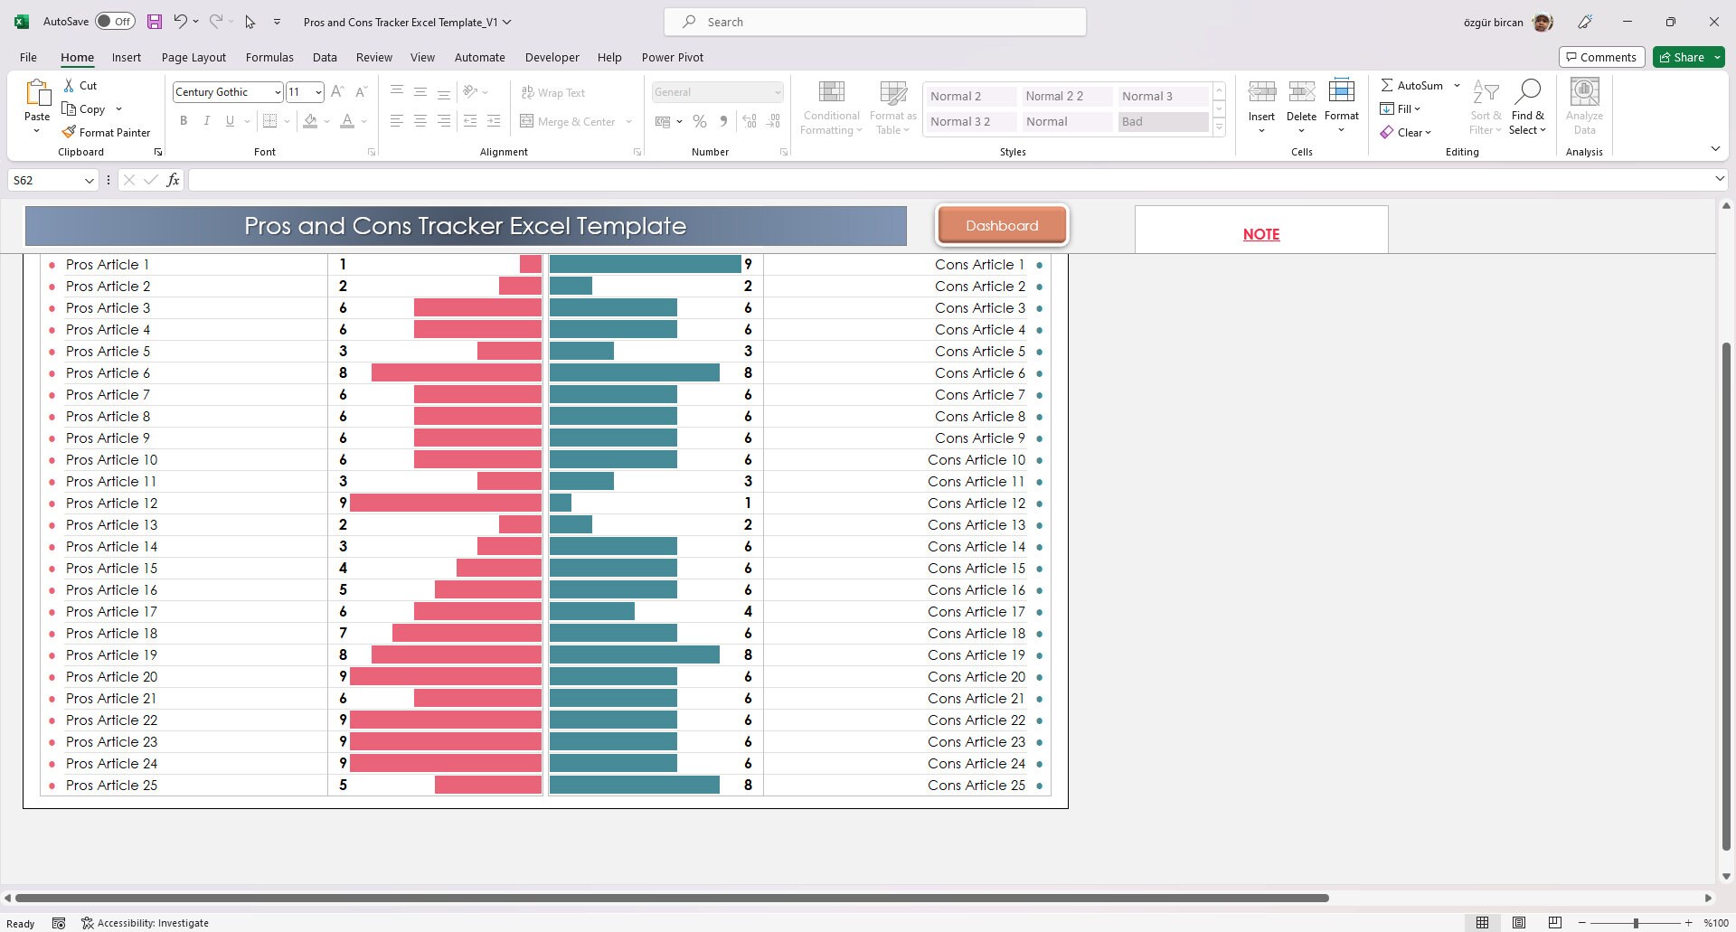Click the Share button
This screenshot has height=932, width=1736.
[x=1687, y=57]
